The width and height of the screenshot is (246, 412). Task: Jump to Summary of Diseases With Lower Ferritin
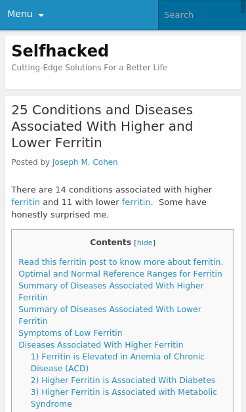[110, 315]
